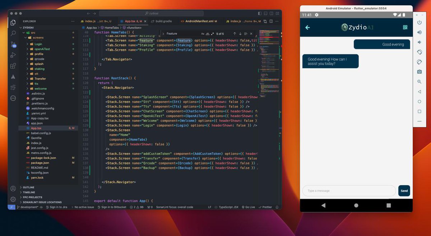This screenshot has height=236, width=431.
Task: Collapse the ZYDIOAI root folder
Action: tap(21, 28)
